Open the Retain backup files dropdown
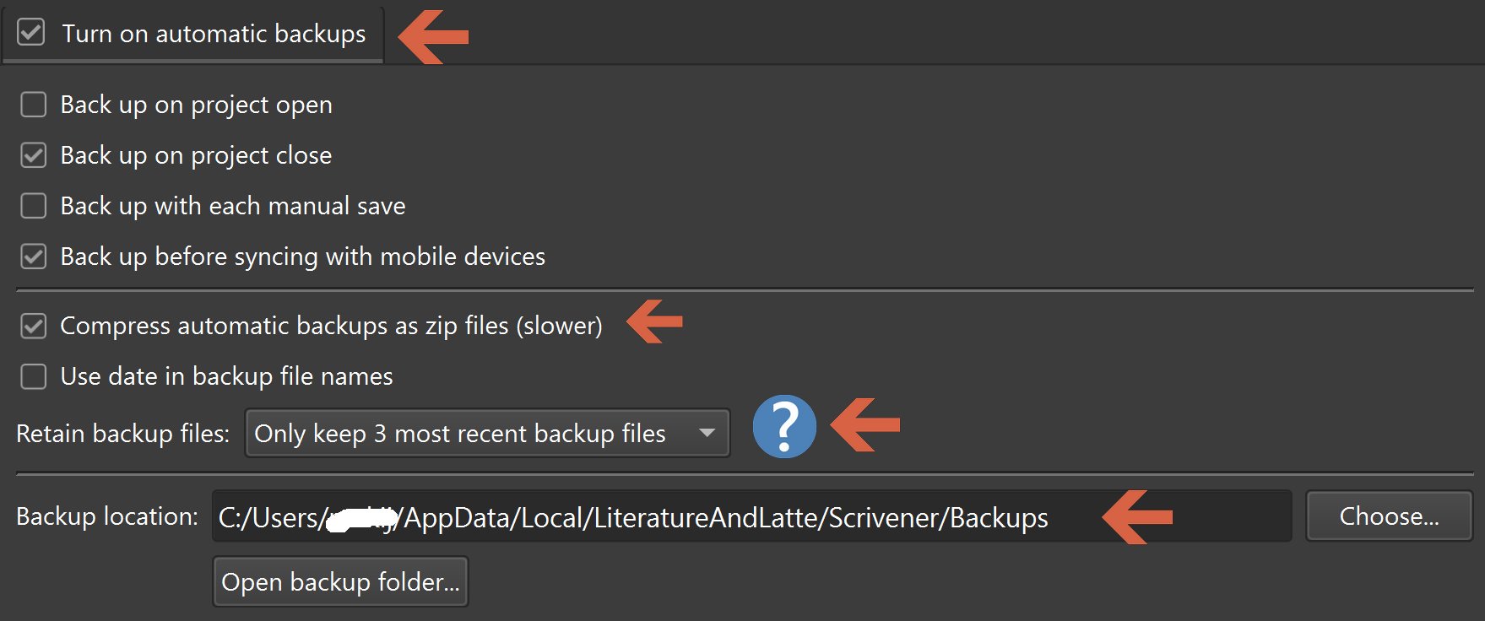This screenshot has height=621, width=1485. click(486, 434)
